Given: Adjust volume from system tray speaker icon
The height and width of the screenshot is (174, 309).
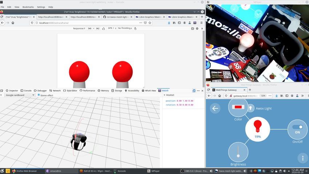Looking at the screenshot, I should 284,171.
